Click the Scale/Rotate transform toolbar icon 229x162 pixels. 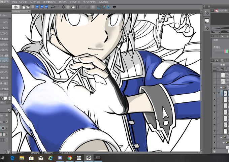tap(77, 7)
